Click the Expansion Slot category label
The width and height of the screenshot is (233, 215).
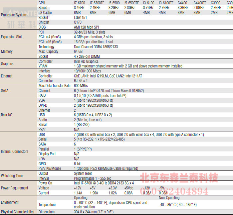click(x=12, y=37)
